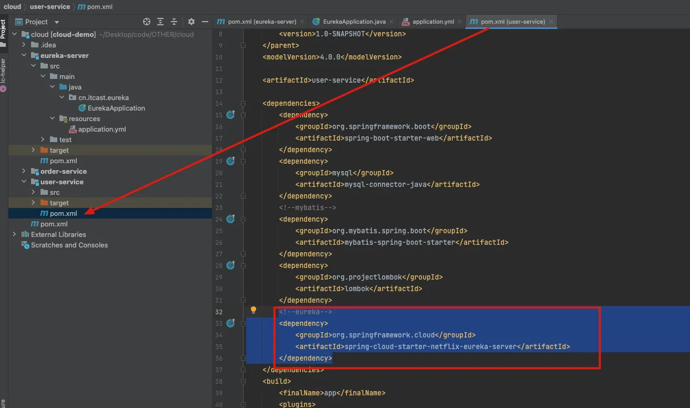690x408 pixels.
Task: Click the Project view window icon beside Project title
Action: coord(19,22)
